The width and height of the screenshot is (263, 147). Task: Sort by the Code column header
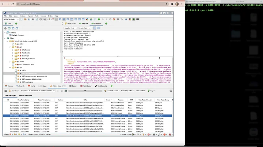(109, 100)
